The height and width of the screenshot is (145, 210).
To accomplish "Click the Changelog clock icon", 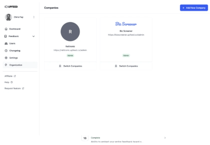I will pyautogui.click(x=6, y=51).
